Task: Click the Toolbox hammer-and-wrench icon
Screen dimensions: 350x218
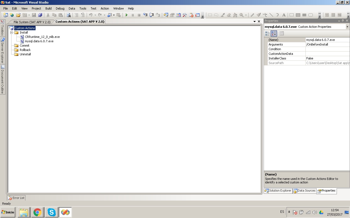Action: 185,15
